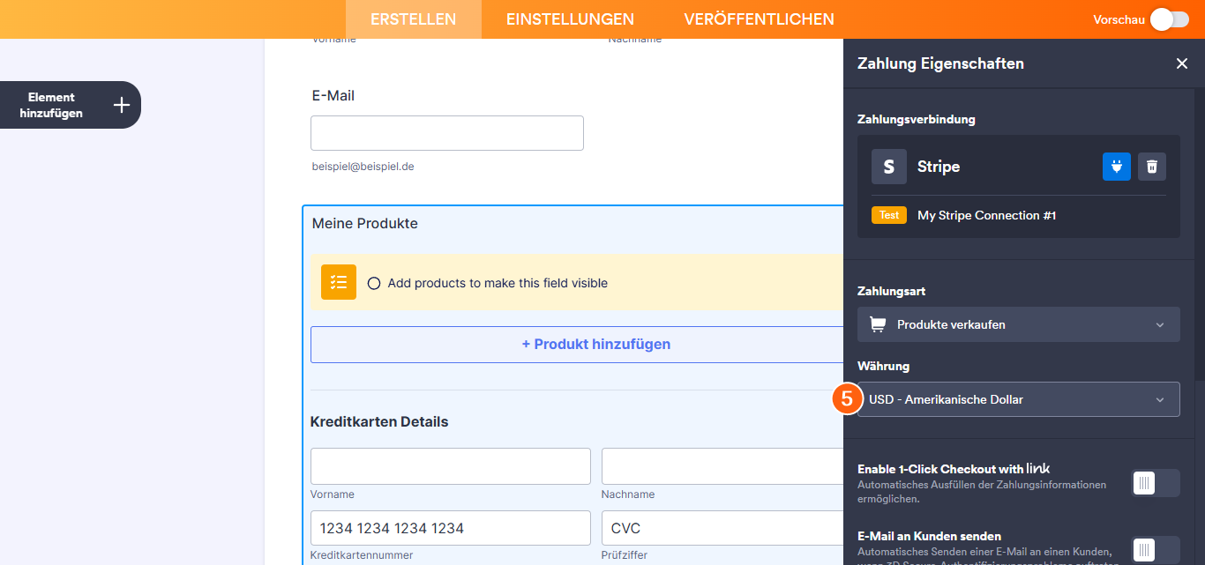Image resolution: width=1205 pixels, height=565 pixels.
Task: Open the Zahlungsart dropdown showing Produkte verkaufen
Action: (1018, 324)
